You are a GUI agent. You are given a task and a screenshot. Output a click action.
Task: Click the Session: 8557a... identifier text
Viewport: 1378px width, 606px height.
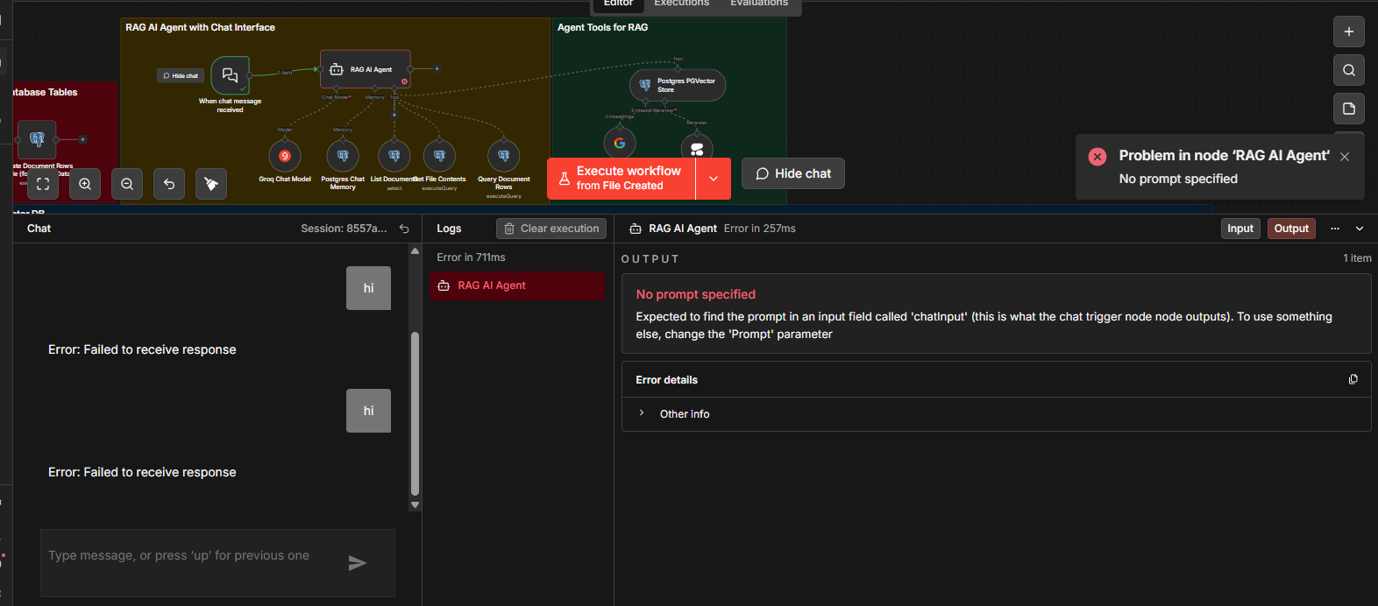344,229
